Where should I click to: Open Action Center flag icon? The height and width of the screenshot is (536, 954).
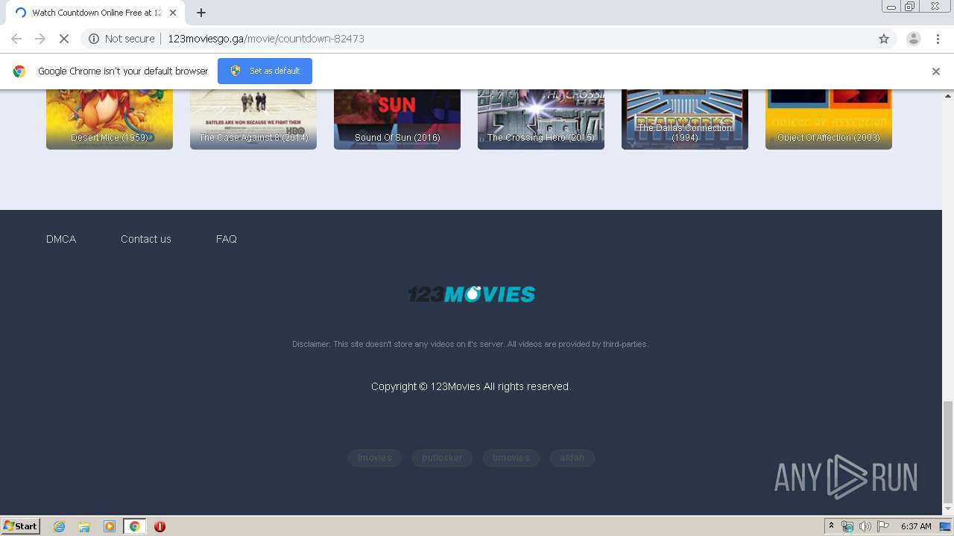tap(883, 526)
